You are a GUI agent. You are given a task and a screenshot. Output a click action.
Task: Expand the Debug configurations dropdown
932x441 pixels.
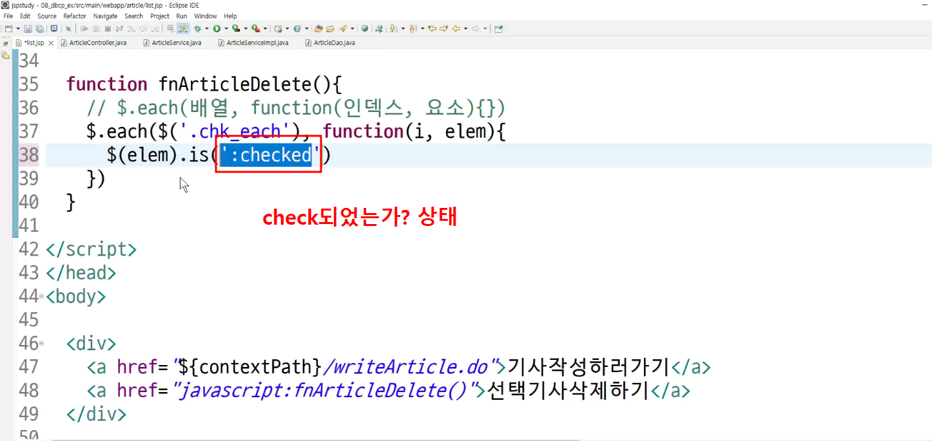pos(206,28)
